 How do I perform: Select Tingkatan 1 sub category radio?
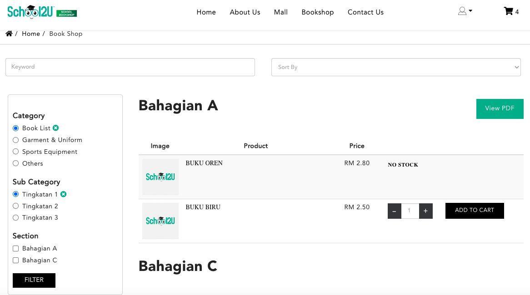(15, 194)
